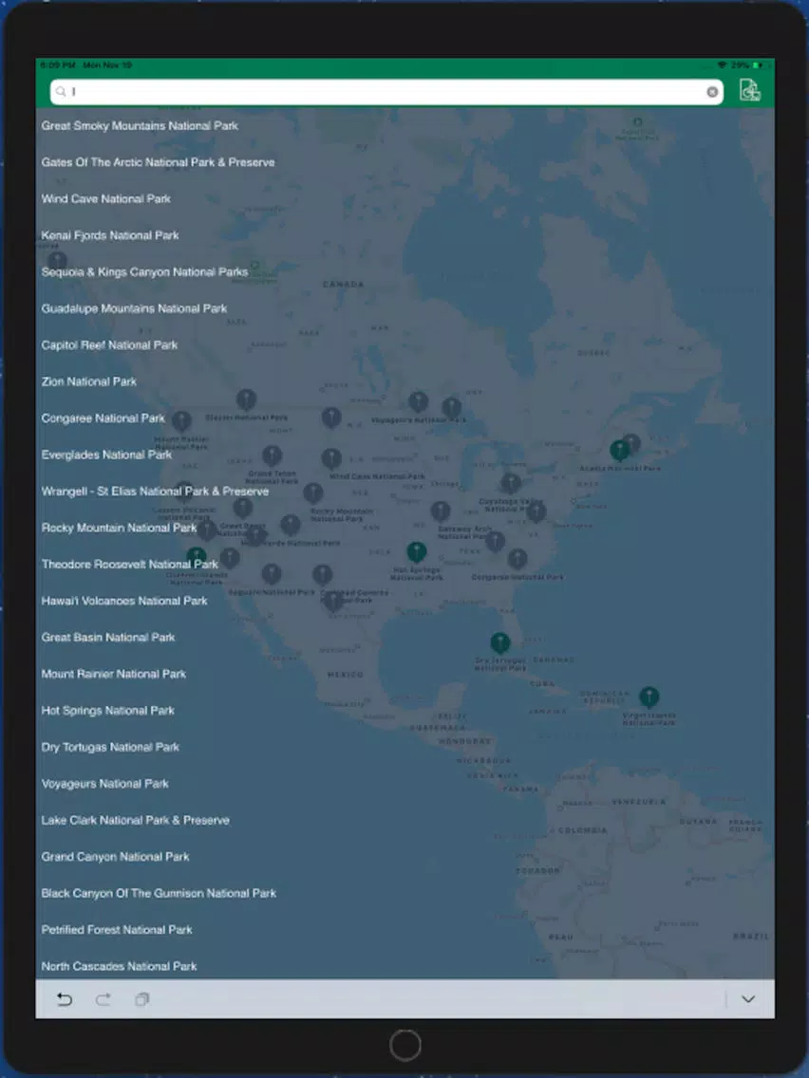The image size is (809, 1078).
Task: Tap the undo arrow in the keyboard bar
Action: (64, 999)
